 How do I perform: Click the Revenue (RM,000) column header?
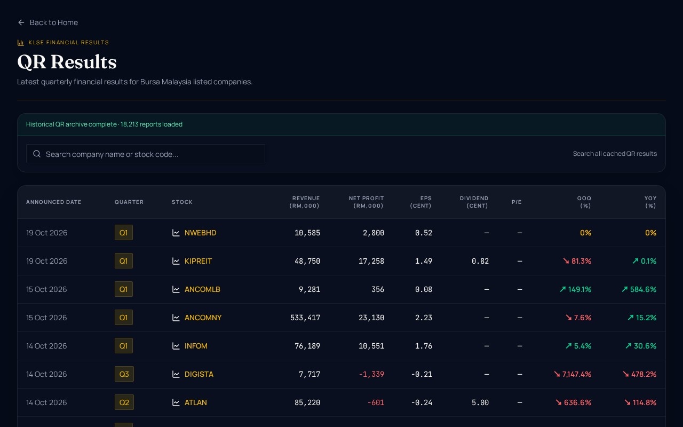[305, 202]
